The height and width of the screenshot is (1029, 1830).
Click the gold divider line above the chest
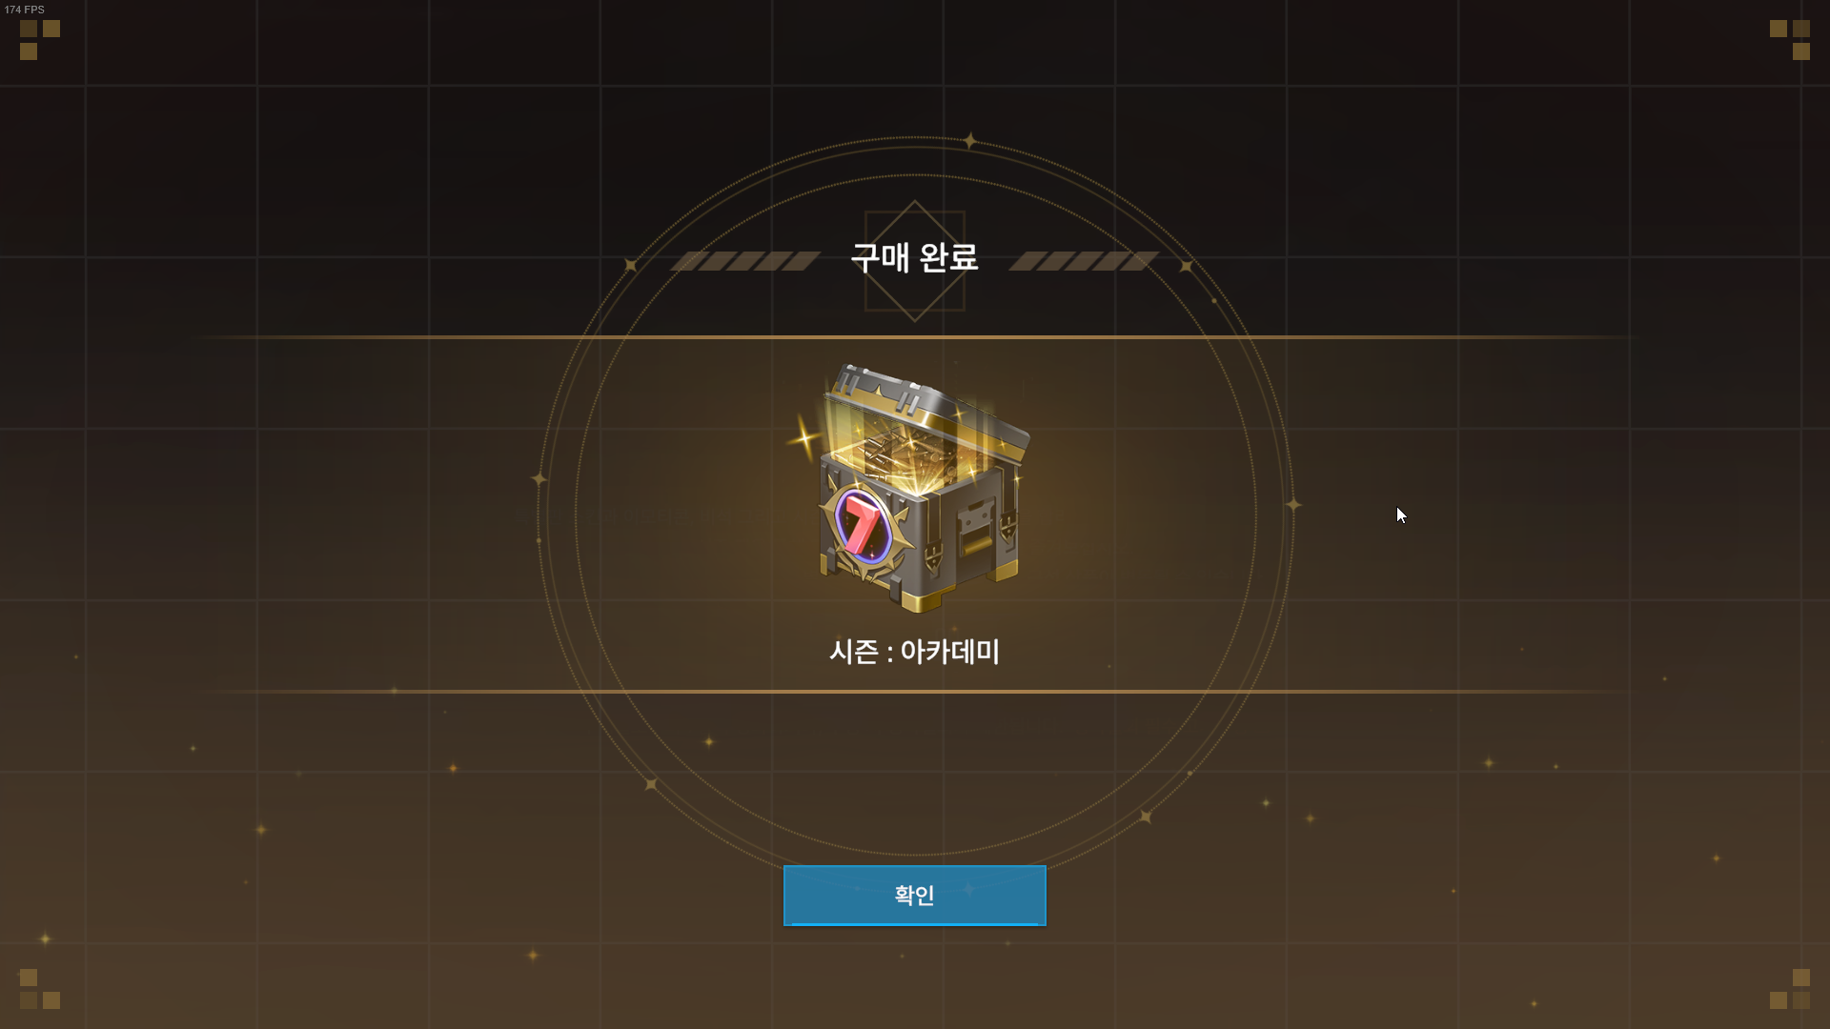[x=915, y=337]
